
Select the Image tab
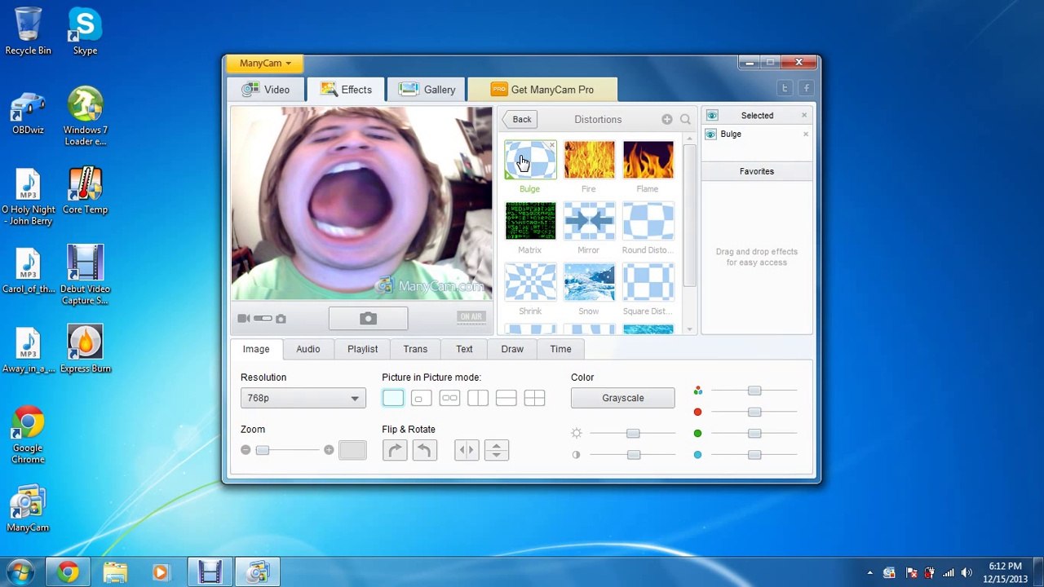click(256, 349)
